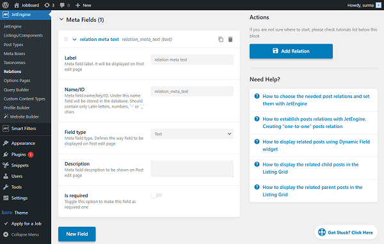
Task: Open link about establishing one-to-one posts relation
Action: 314,122
